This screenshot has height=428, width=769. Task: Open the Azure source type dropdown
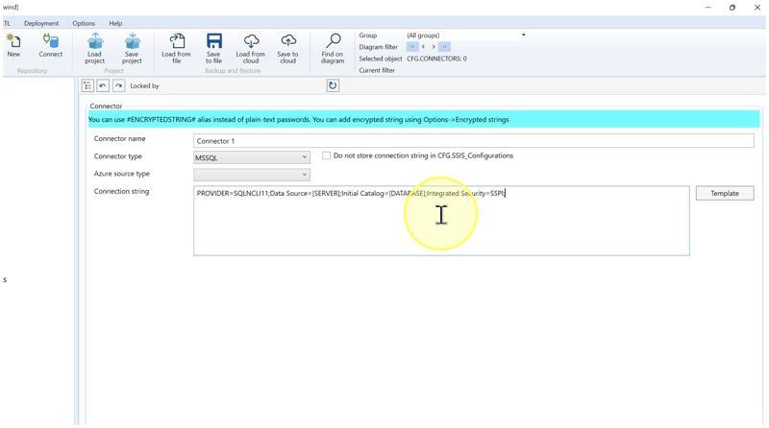pos(252,175)
